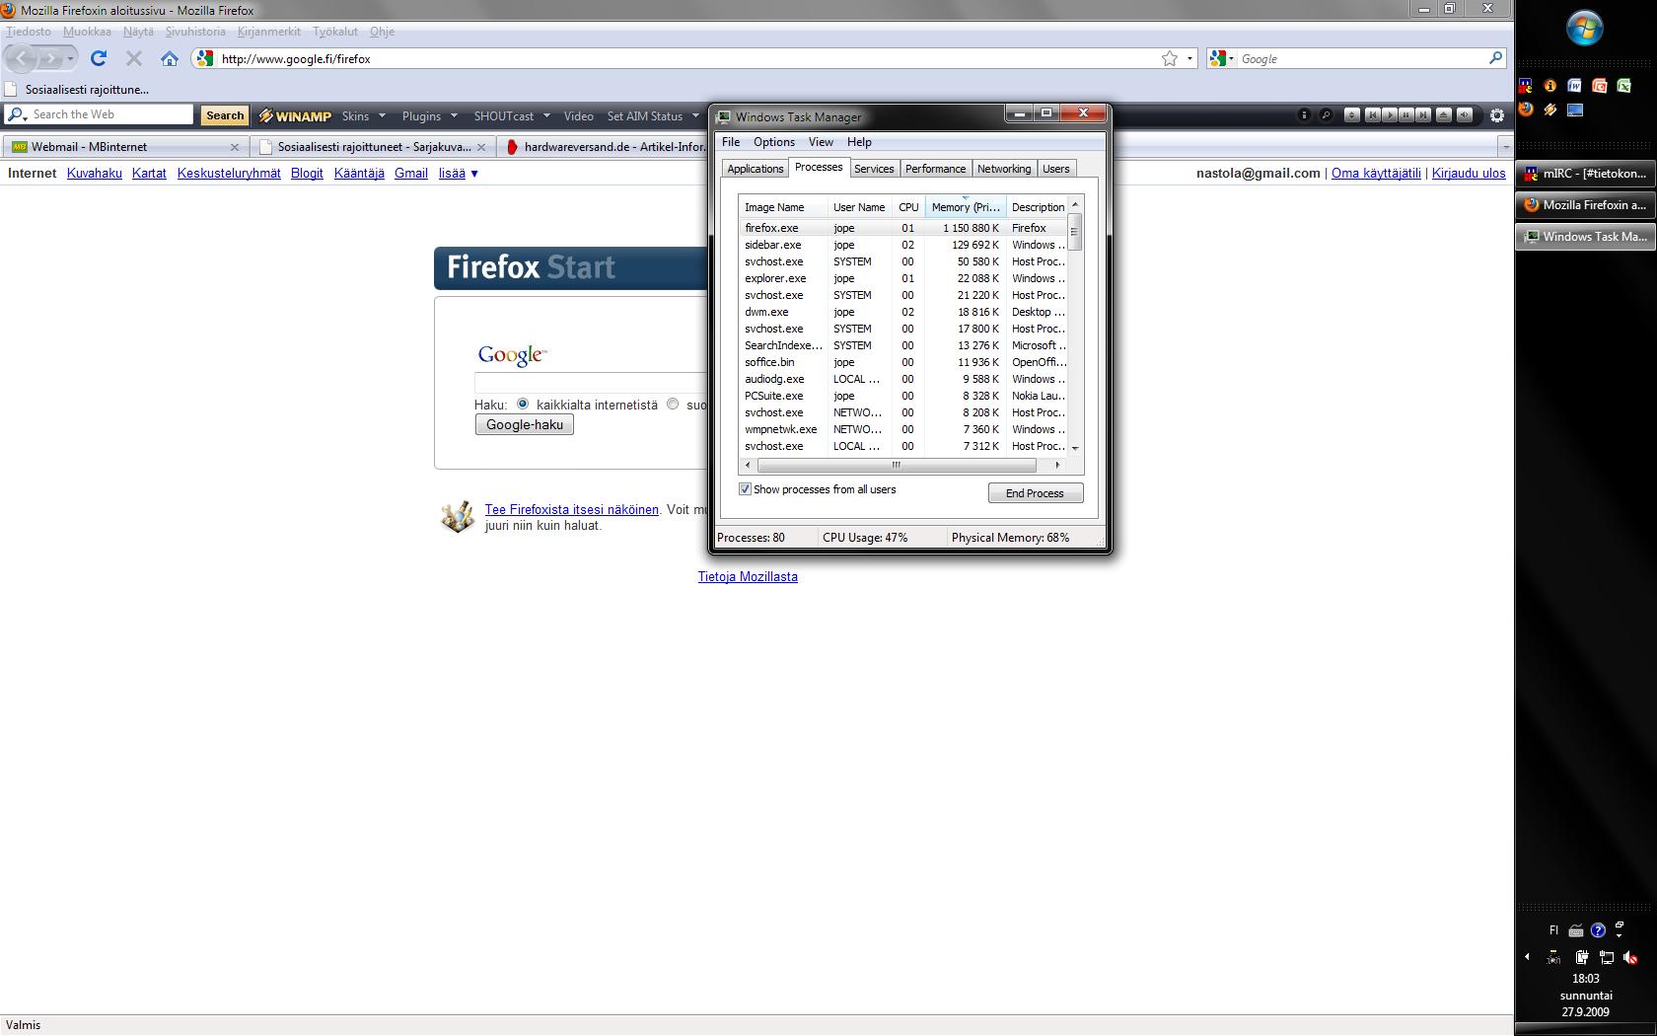Open the bookmark star dropdown arrow

pos(1189,59)
